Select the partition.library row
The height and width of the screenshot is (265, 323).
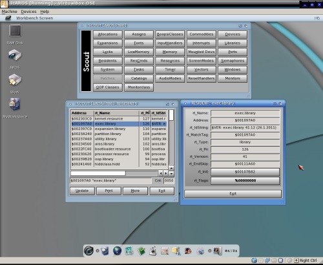[119, 134]
